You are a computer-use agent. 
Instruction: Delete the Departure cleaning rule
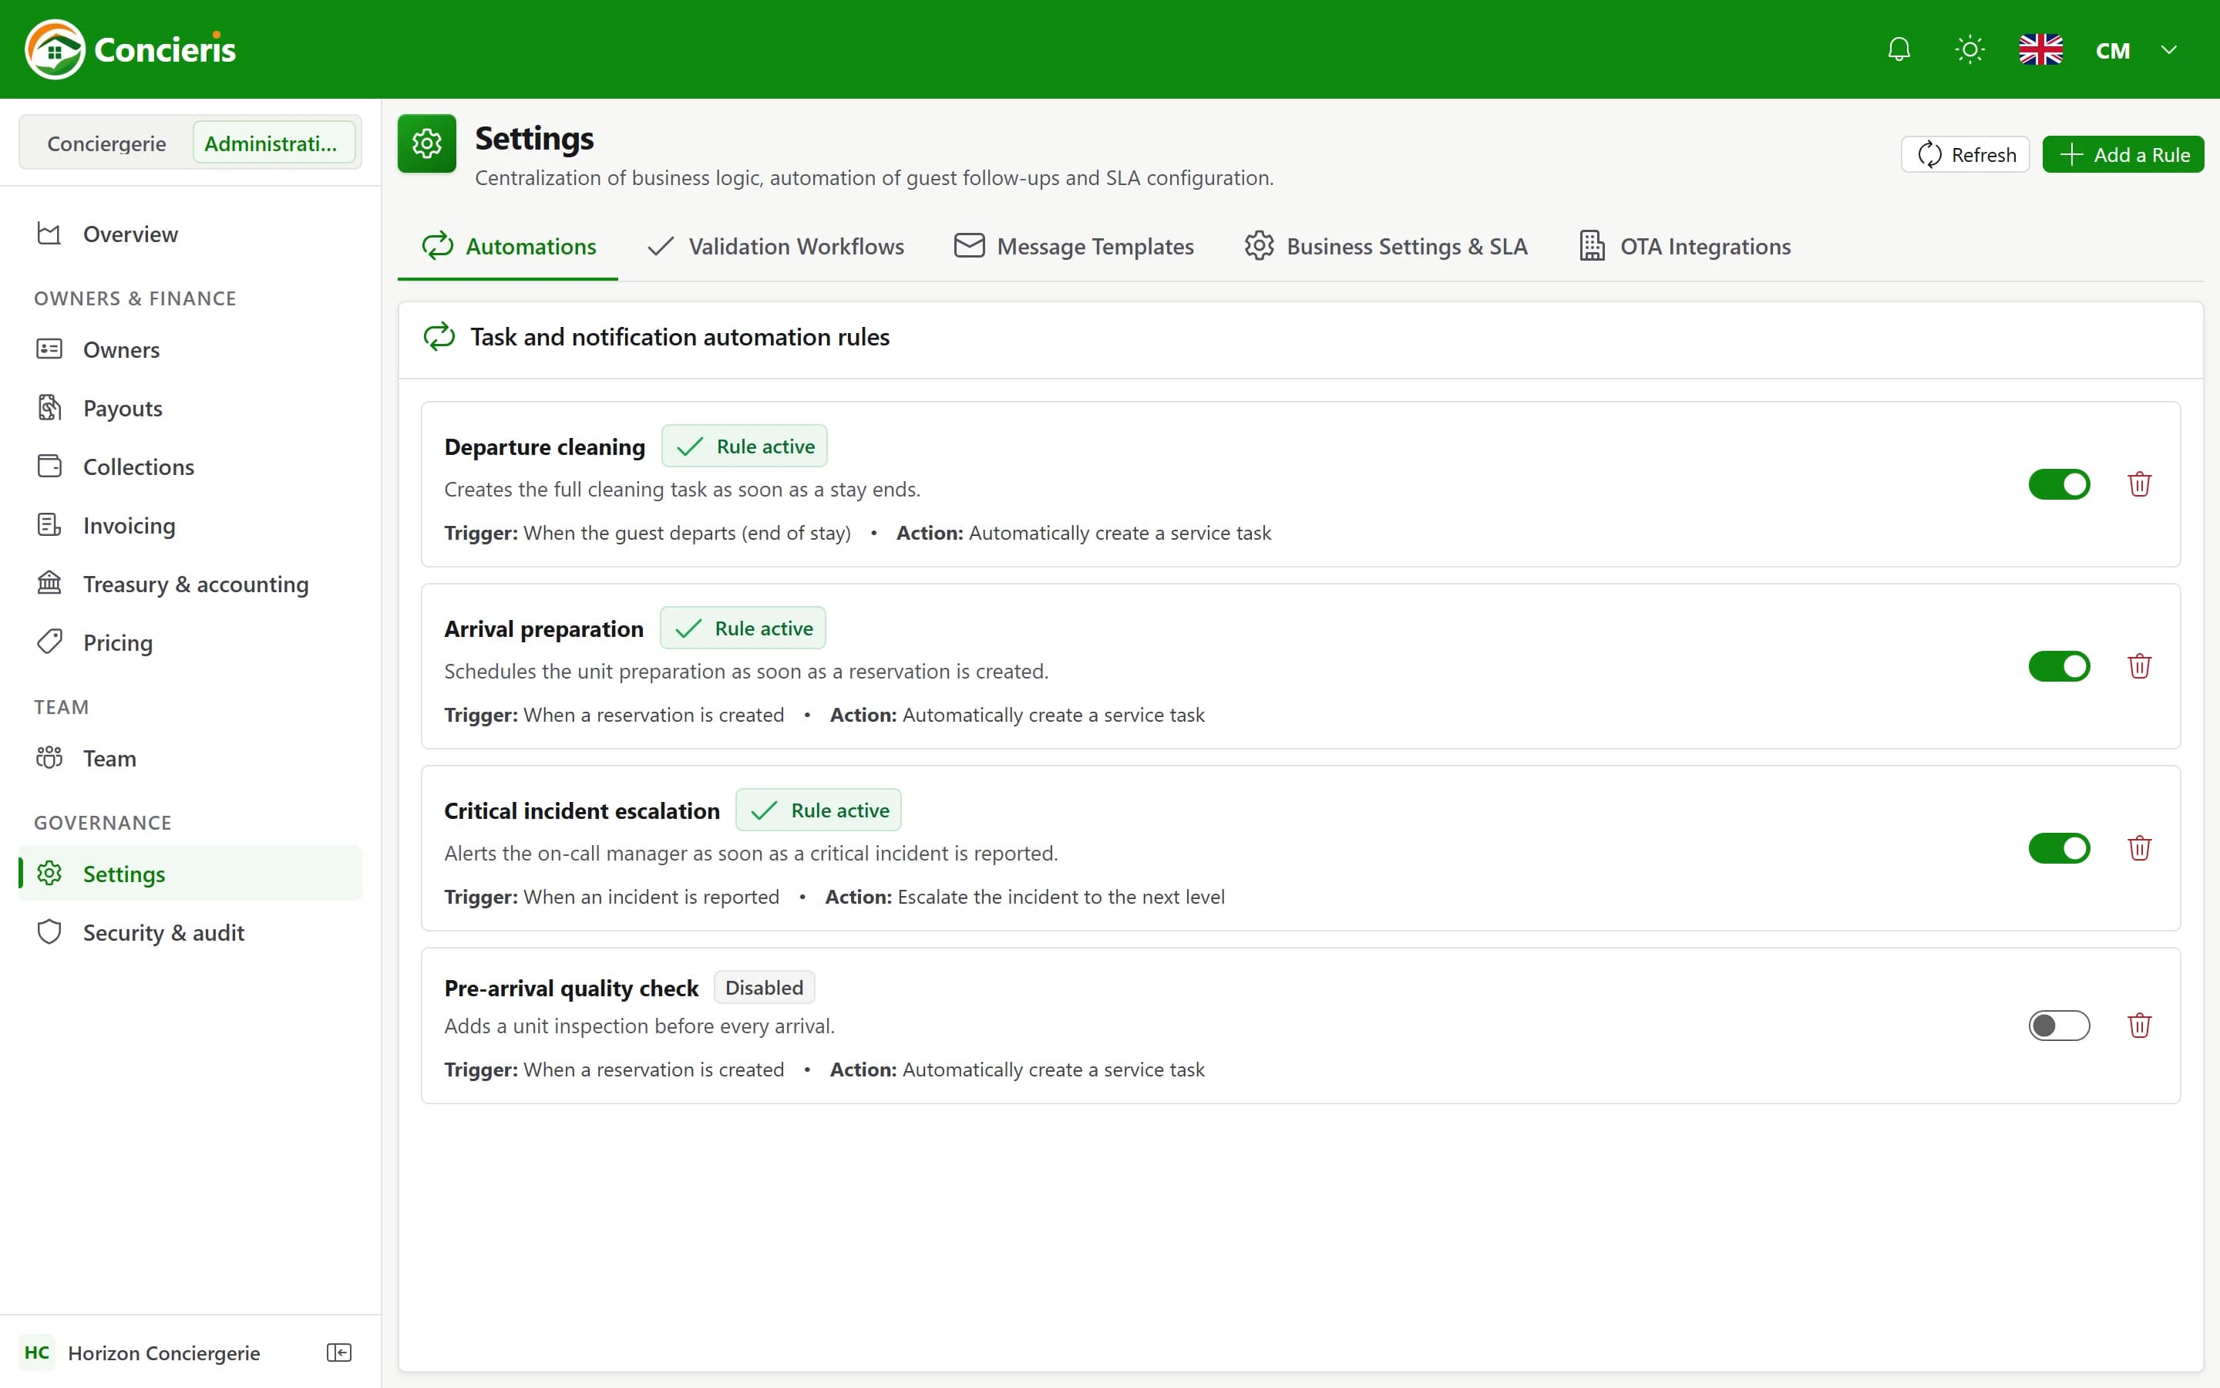pos(2139,483)
